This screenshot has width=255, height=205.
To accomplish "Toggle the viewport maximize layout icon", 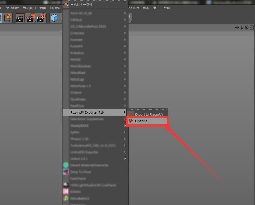I will click(x=252, y=28).
